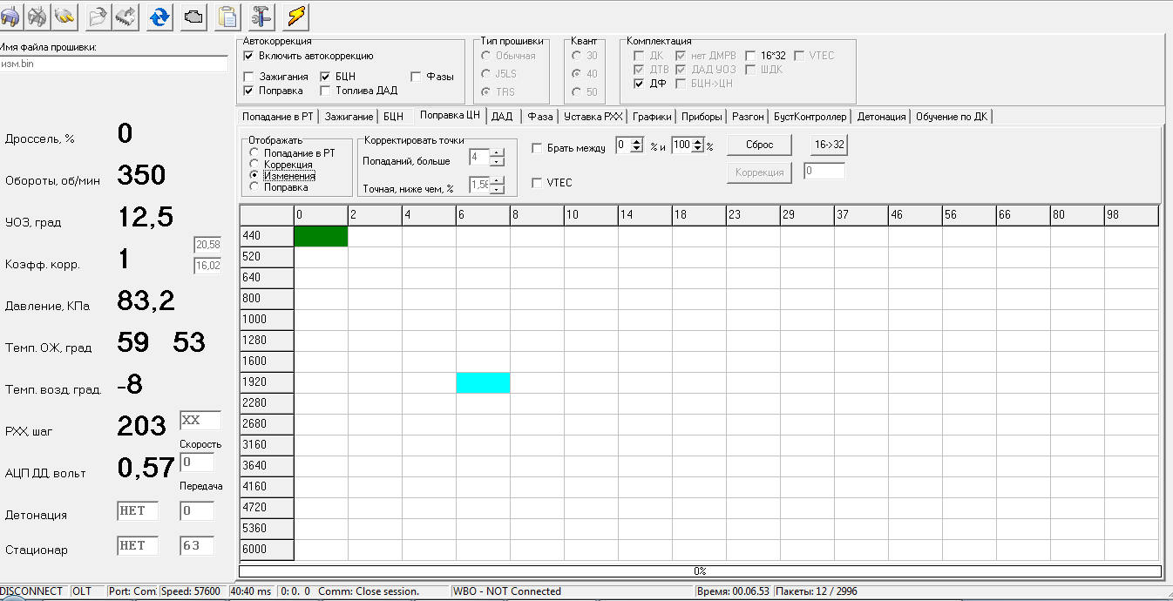
Task: Open the 'Фаза' tab
Action: [x=540, y=117]
